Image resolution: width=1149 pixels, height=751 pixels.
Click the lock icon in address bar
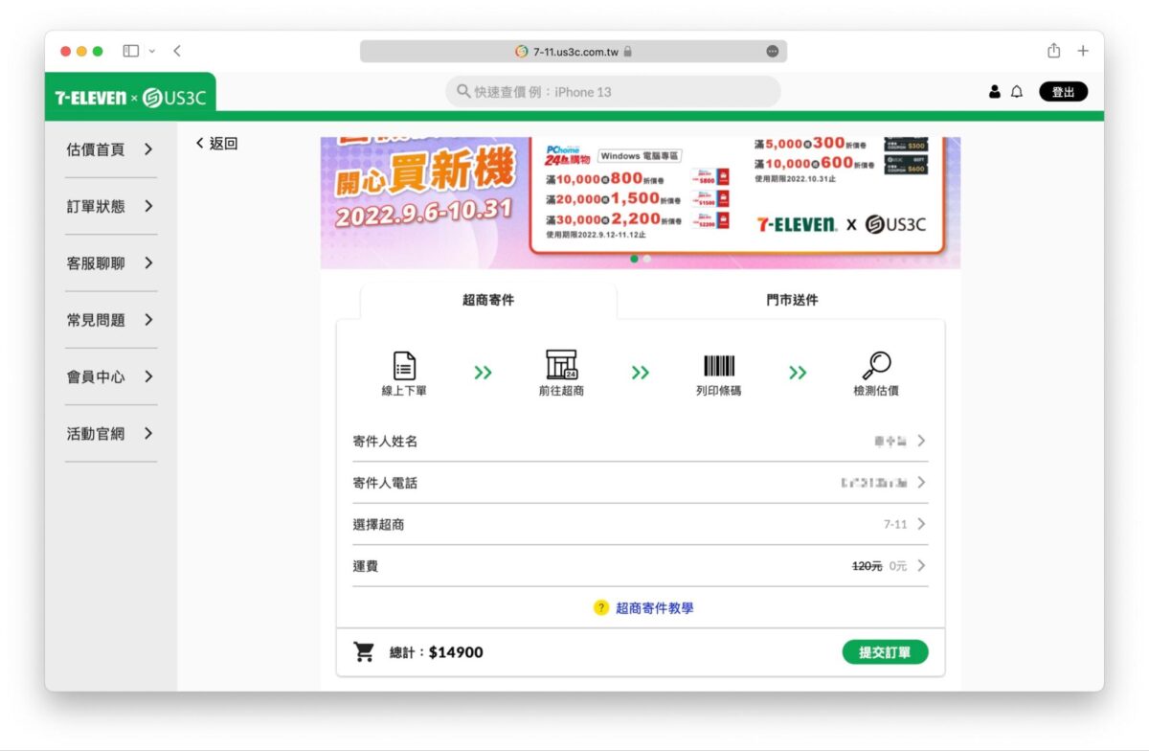627,52
